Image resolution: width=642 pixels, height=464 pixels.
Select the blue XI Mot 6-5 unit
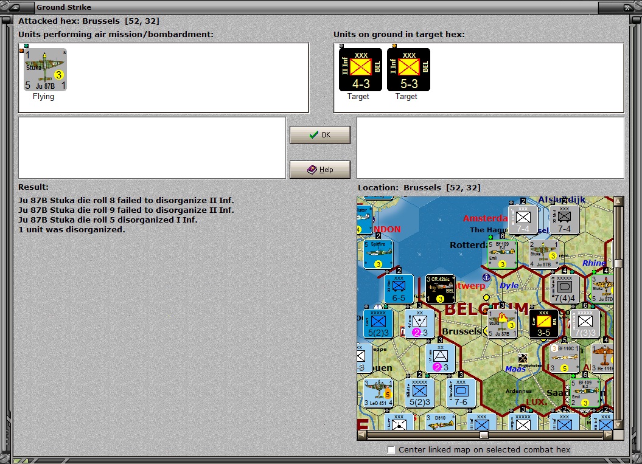[399, 289]
